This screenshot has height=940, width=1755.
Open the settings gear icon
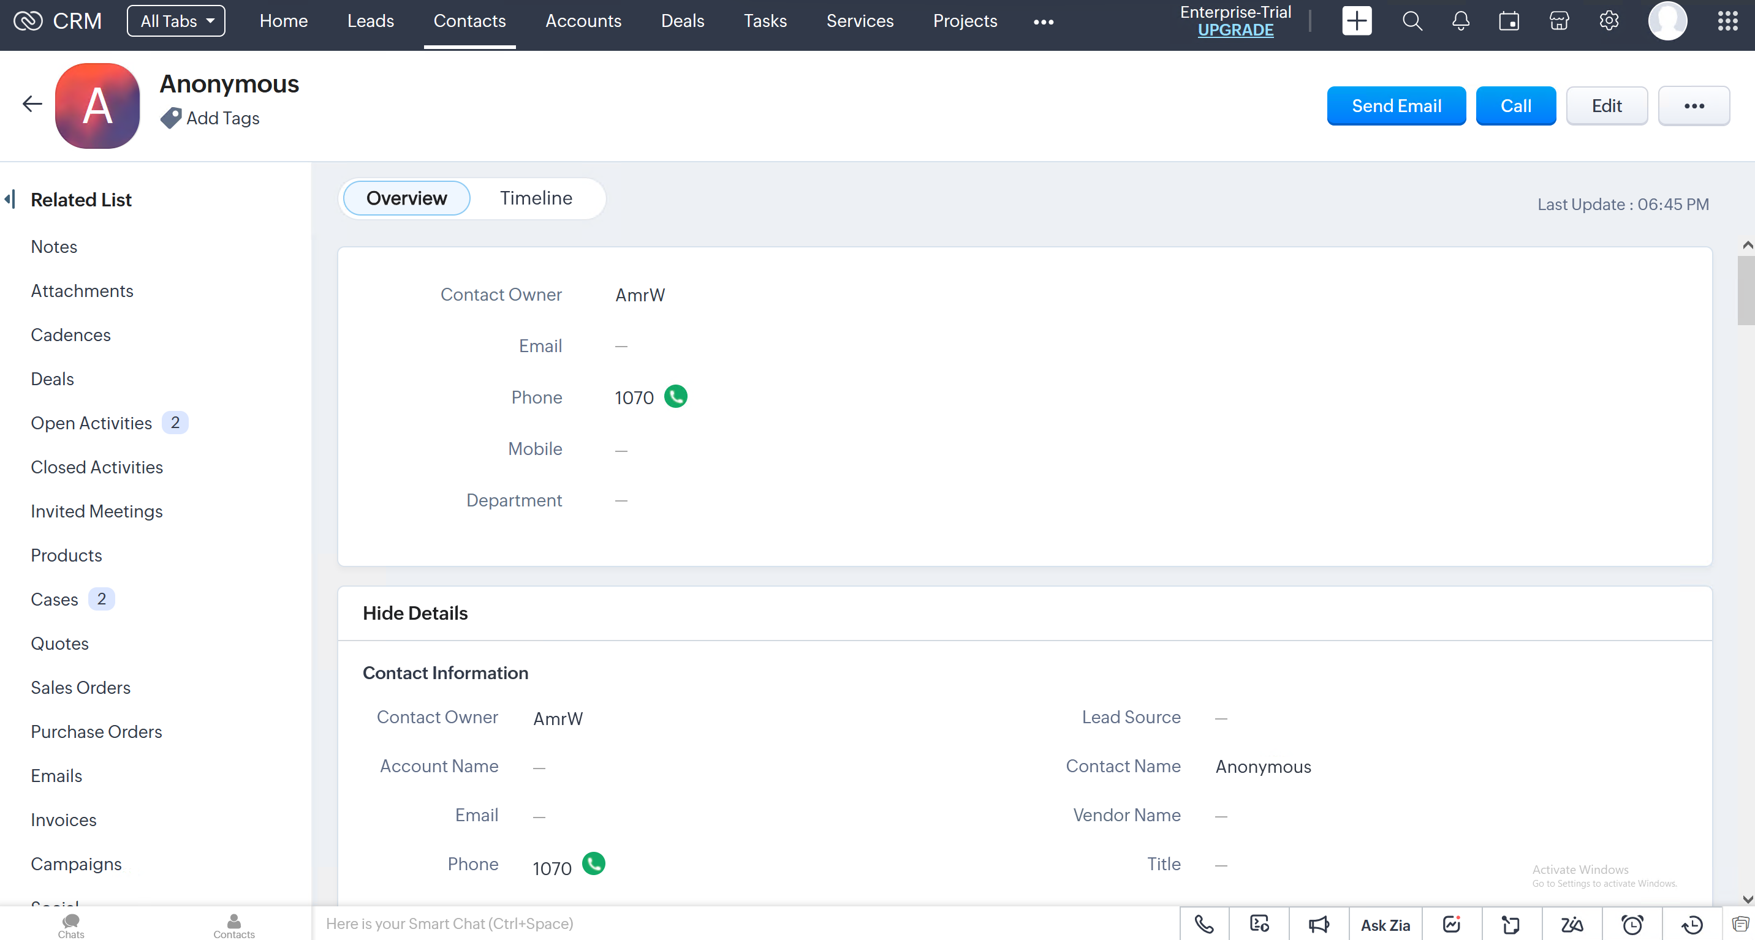tap(1609, 21)
